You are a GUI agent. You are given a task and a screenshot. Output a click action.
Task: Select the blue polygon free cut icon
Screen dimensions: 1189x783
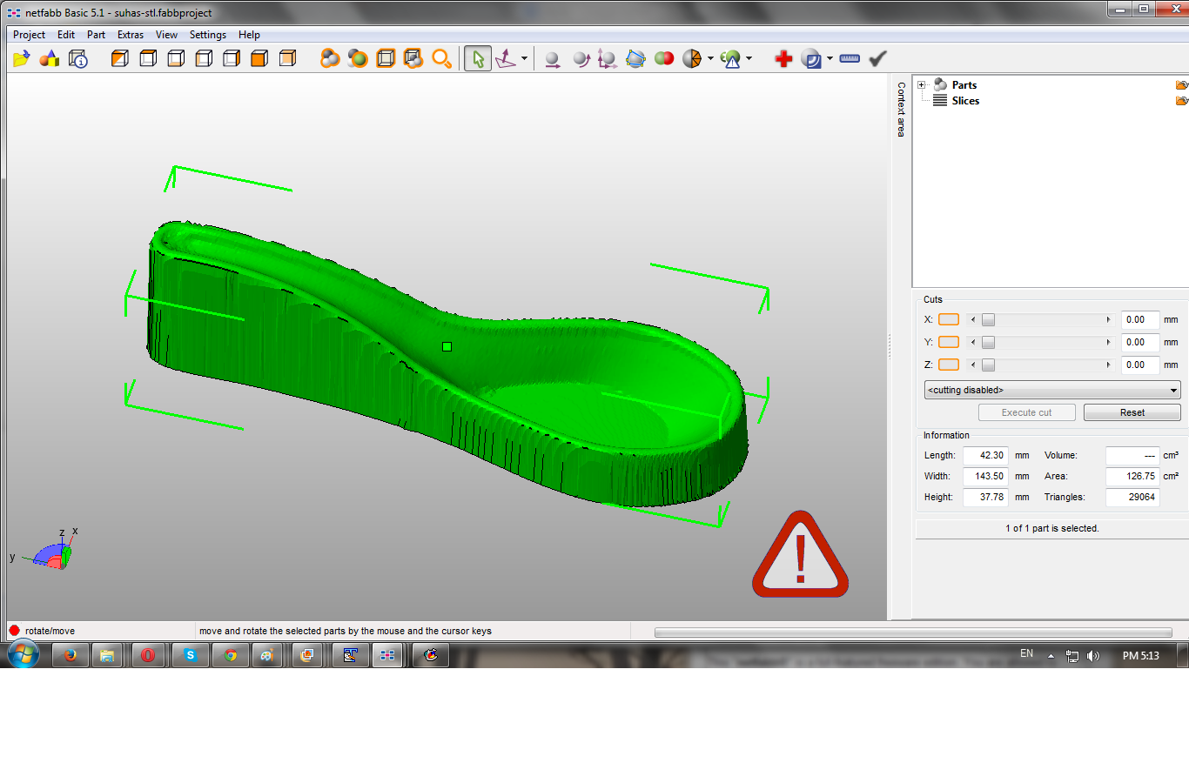(636, 58)
